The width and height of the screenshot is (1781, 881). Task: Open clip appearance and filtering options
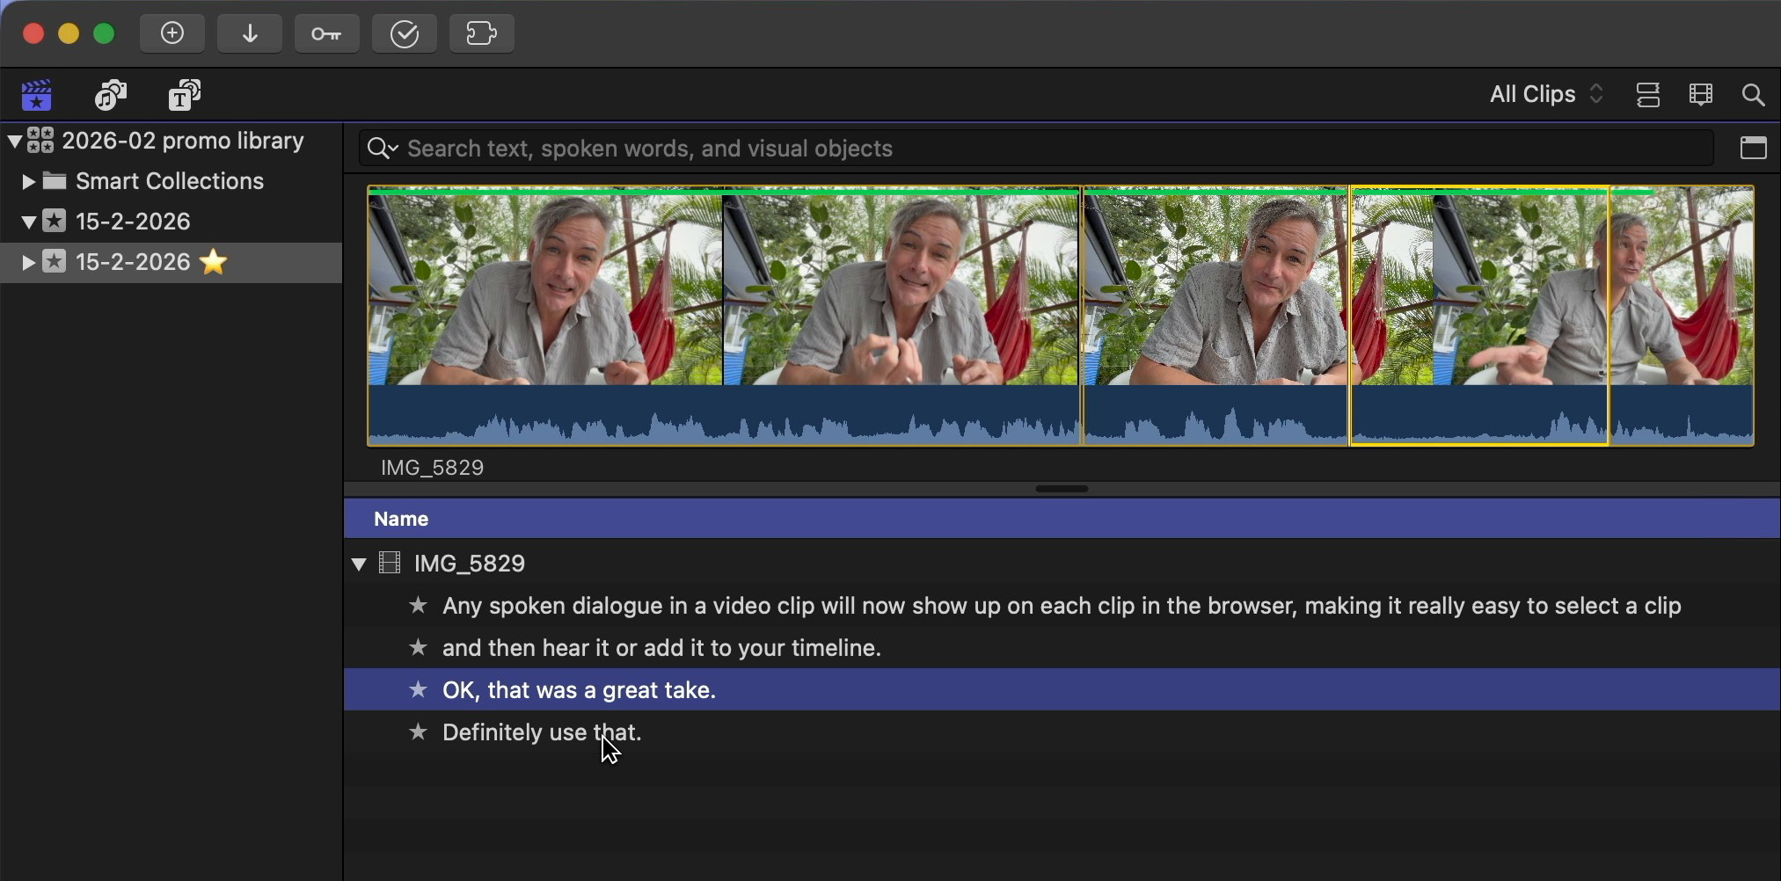point(1700,95)
